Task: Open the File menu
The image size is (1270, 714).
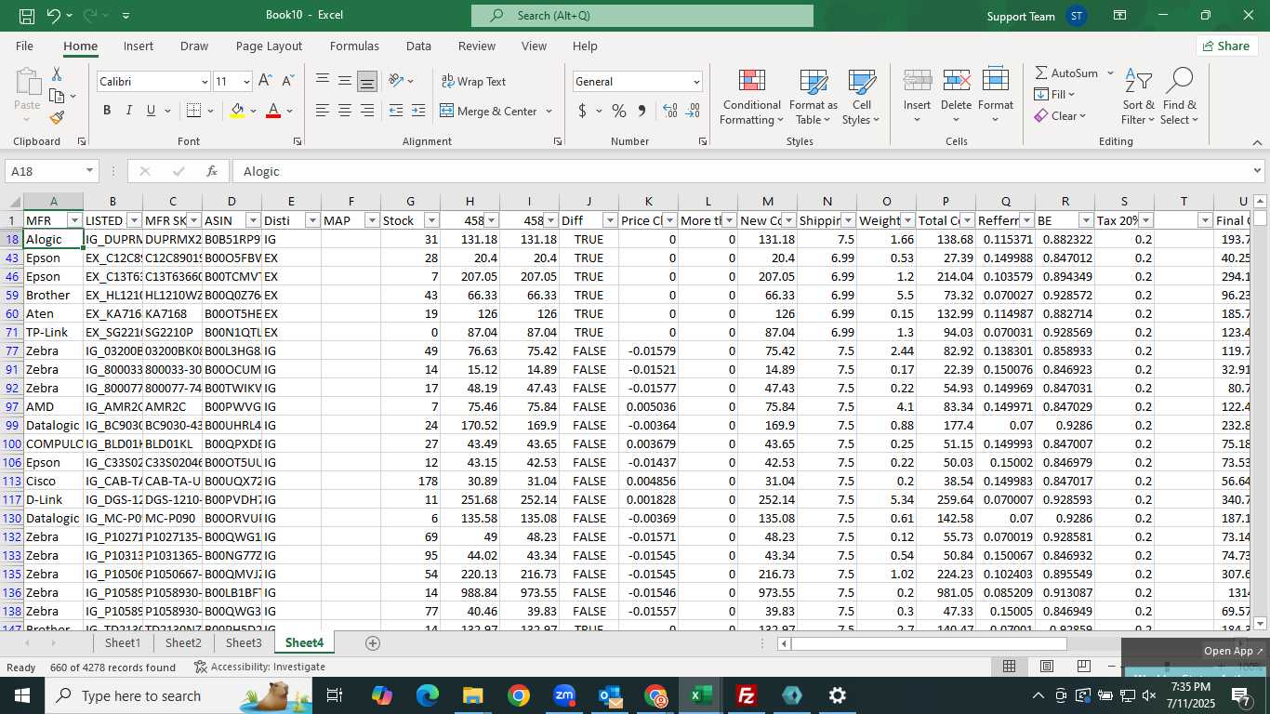Action: (x=24, y=46)
